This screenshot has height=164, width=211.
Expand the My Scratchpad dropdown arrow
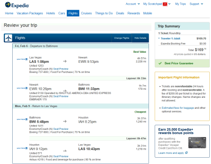pos(170,4)
